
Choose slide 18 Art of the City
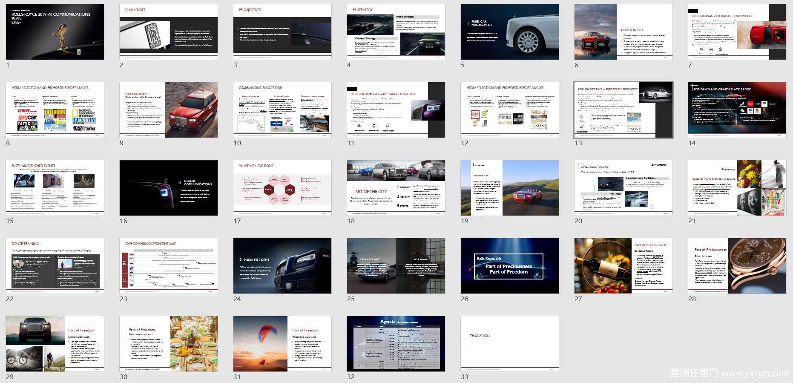pos(396,188)
